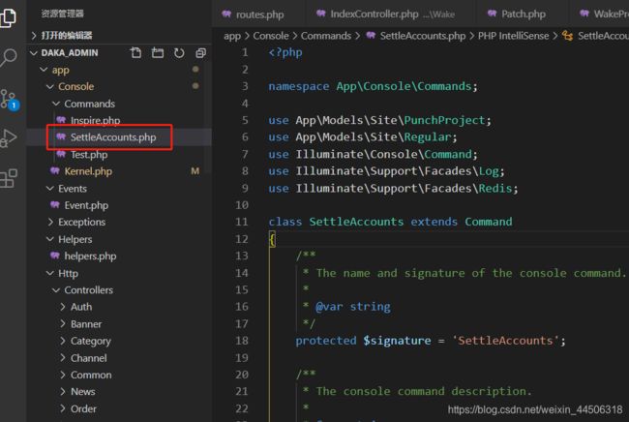Click line number 11 in the gutter
Image resolution: width=629 pixels, height=422 pixels.
(242, 222)
